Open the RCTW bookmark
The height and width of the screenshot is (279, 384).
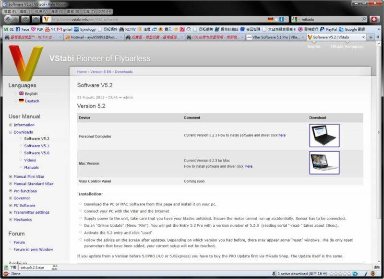[x=127, y=29]
